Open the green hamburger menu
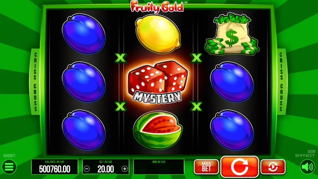 (9, 167)
